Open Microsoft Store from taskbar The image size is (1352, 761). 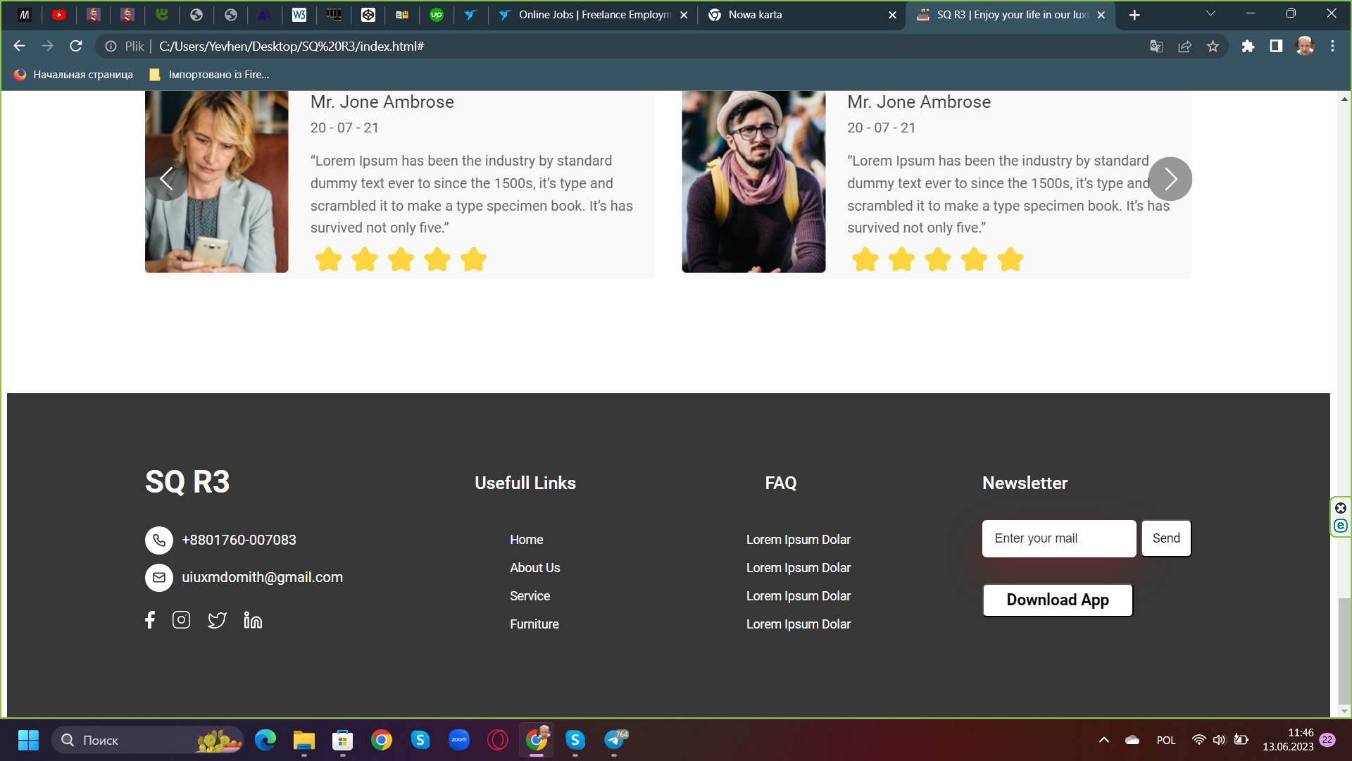click(x=343, y=741)
